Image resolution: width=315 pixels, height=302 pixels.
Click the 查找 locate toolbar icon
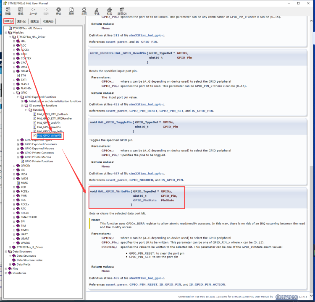21,11
